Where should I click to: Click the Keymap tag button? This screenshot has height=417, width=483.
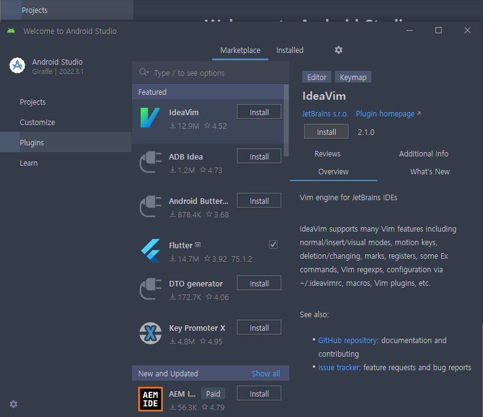pyautogui.click(x=353, y=77)
